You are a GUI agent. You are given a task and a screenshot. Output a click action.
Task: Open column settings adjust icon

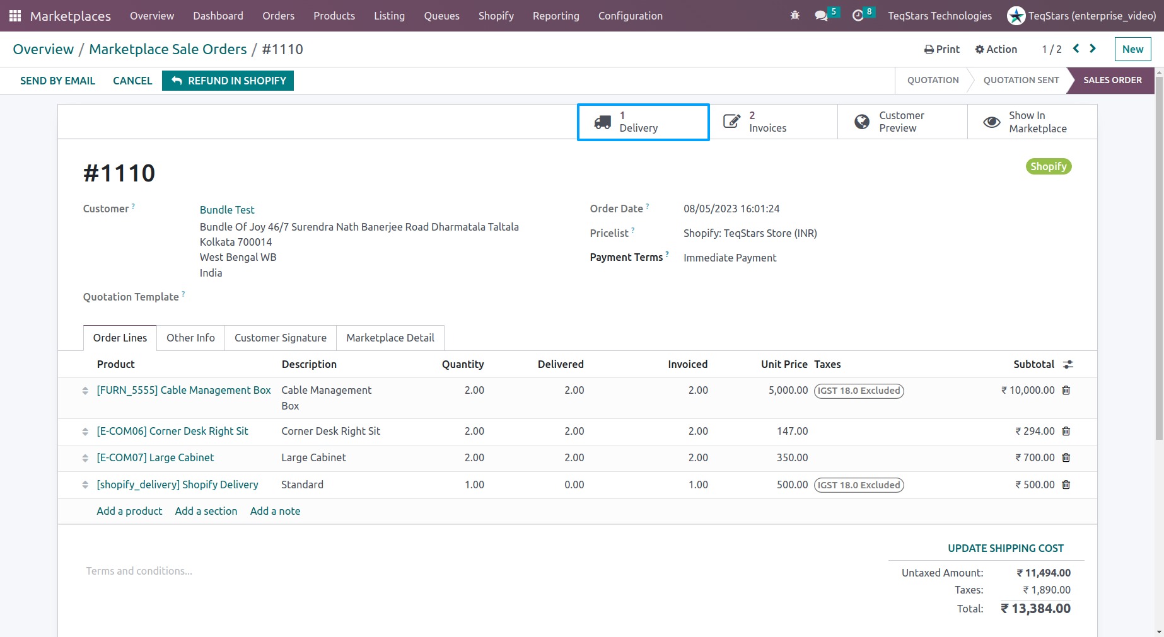(x=1068, y=364)
